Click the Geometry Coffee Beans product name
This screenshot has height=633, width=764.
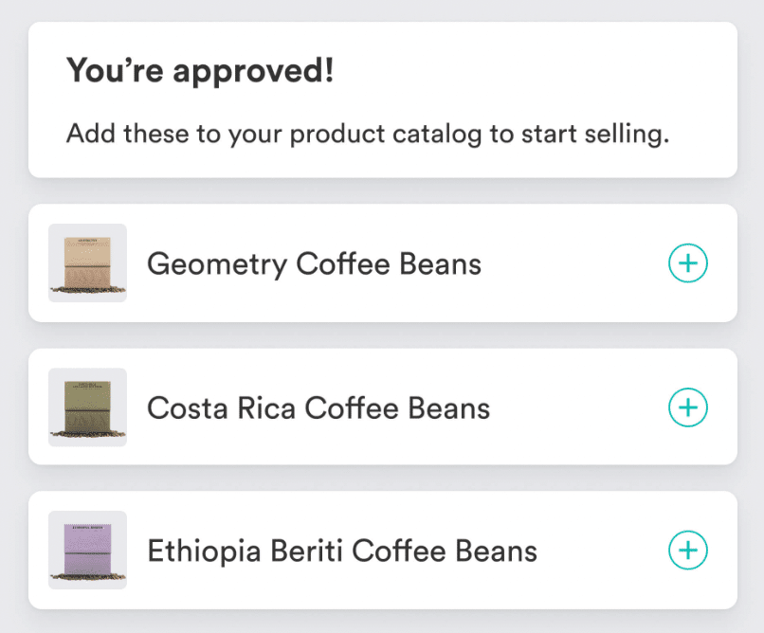click(x=314, y=263)
